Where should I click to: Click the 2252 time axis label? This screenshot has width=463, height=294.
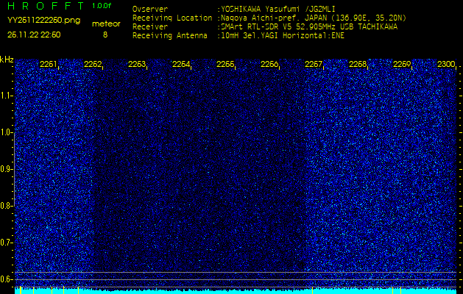(x=93, y=64)
